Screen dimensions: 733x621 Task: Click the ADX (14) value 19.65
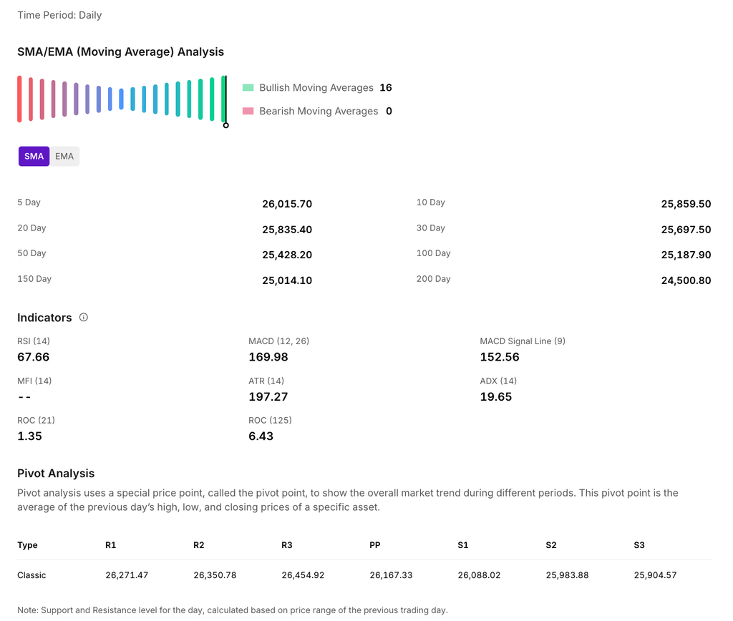tap(496, 396)
